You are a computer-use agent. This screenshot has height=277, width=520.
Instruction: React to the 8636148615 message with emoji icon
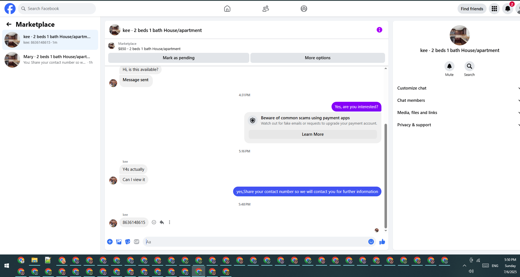[154, 222]
